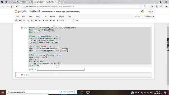Click the 'print (sum)' code line
This screenshot has height=95, width=169.
(34, 65)
